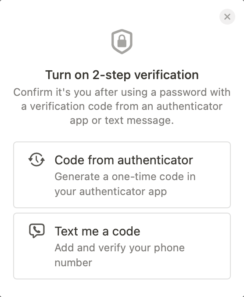Click the X glyph in the round gray button

[227, 17]
